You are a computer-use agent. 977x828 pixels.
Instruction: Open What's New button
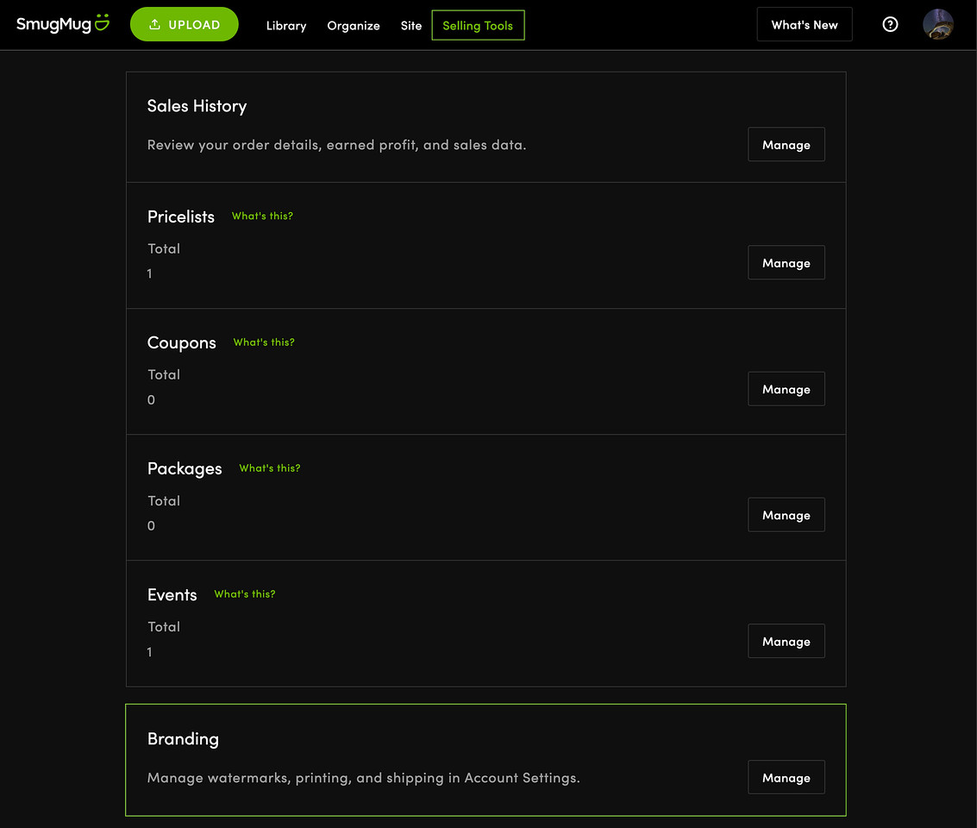point(805,25)
